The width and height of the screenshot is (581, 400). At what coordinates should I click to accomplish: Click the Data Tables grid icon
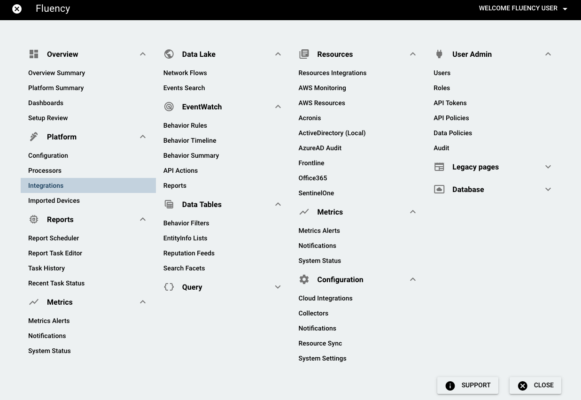coord(169,204)
